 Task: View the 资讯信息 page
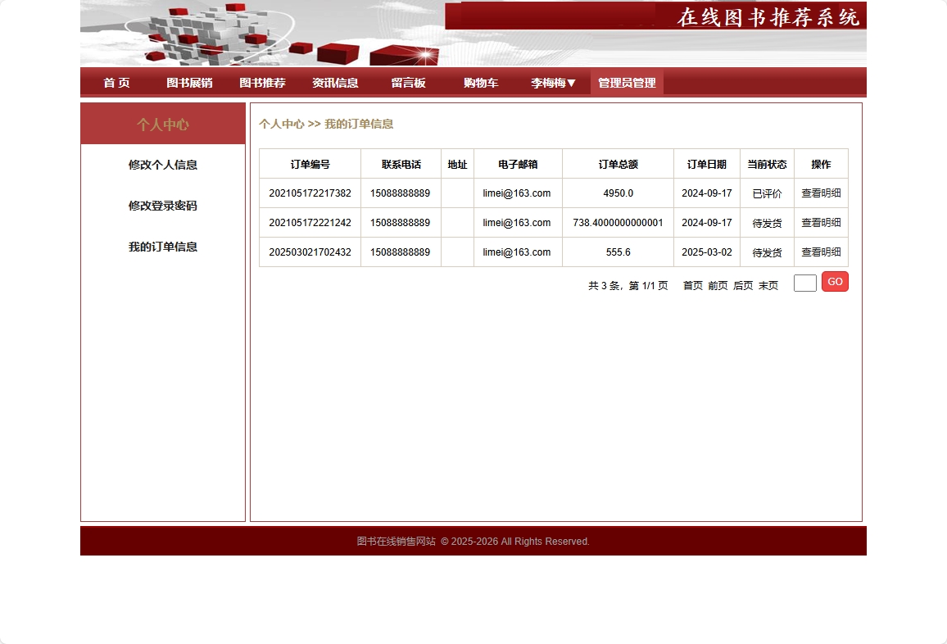pyautogui.click(x=336, y=82)
